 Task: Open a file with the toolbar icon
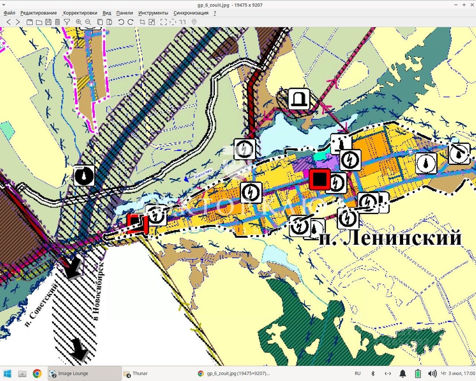(30, 22)
